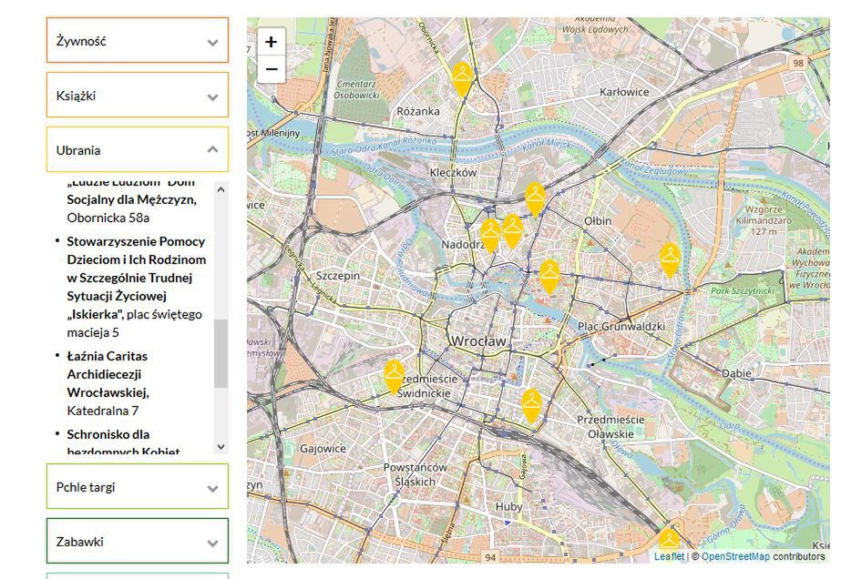The width and height of the screenshot is (841, 579).
Task: Expand the Książki category
Action: 138,96
